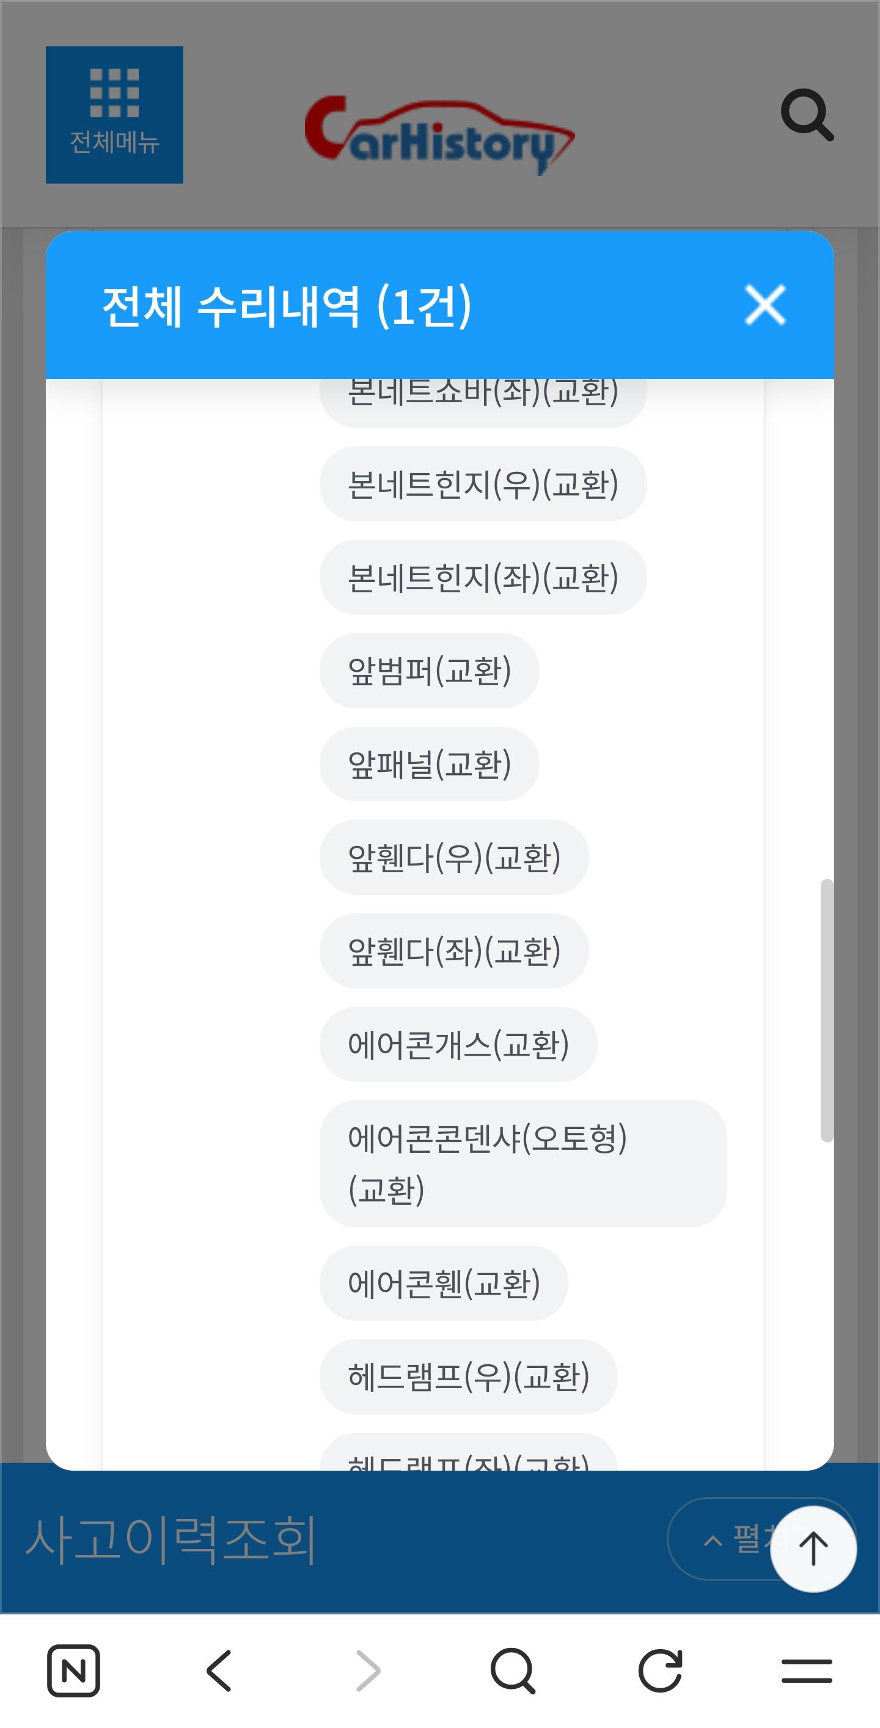This screenshot has width=880, height=1728.
Task: Tap the CarHistory logo
Action: 439,134
